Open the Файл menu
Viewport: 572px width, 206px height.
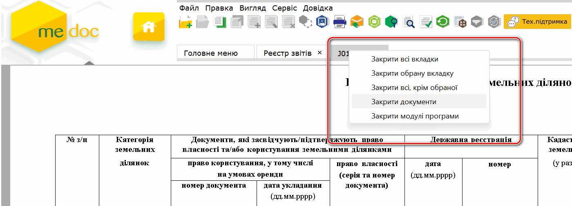coord(189,8)
